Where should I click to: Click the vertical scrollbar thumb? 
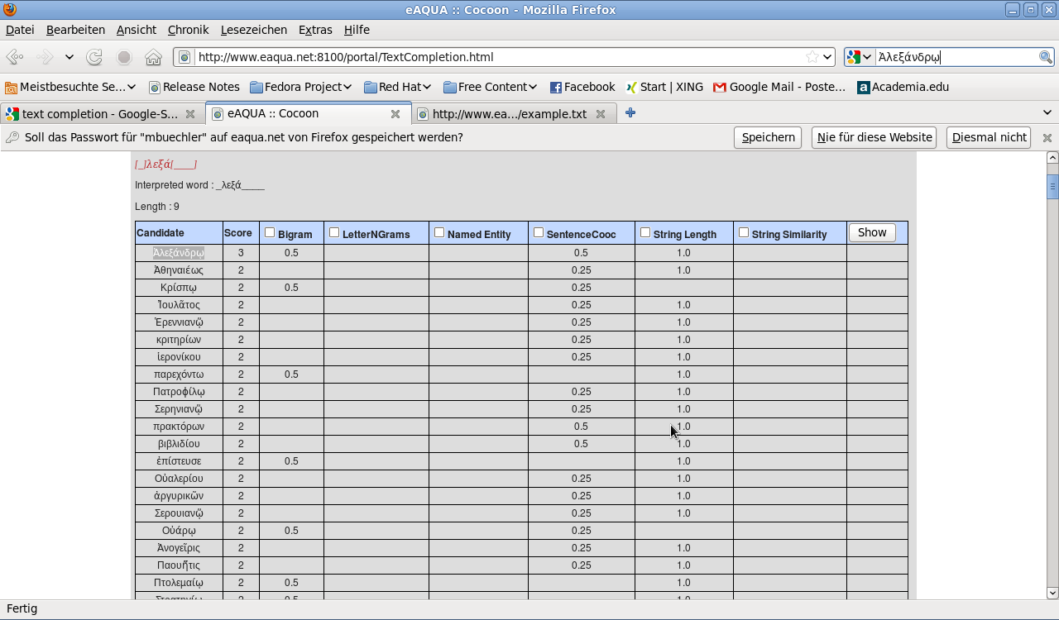[1052, 187]
